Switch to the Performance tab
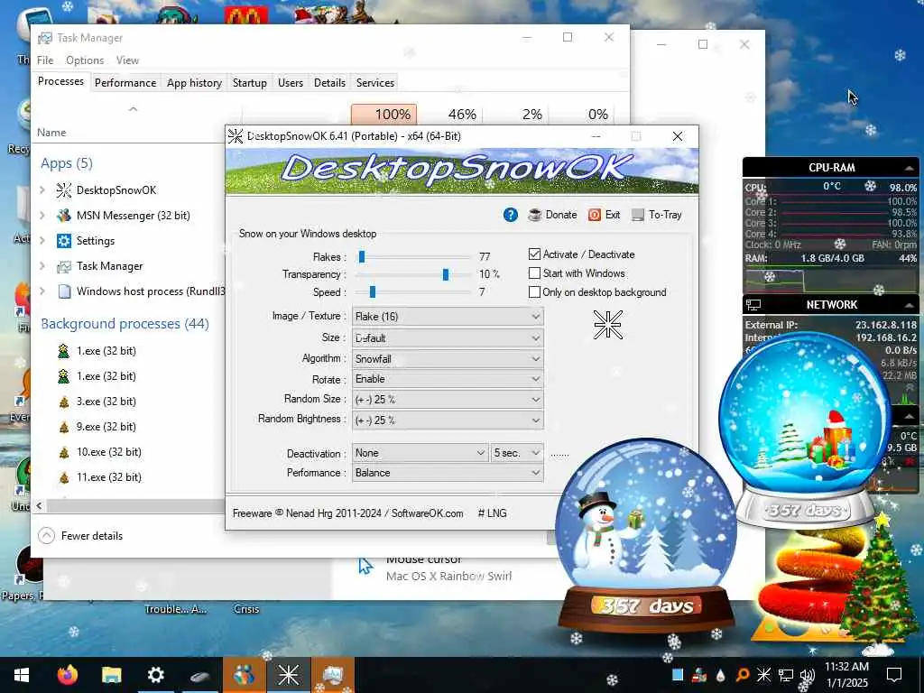924x693 pixels. [125, 83]
